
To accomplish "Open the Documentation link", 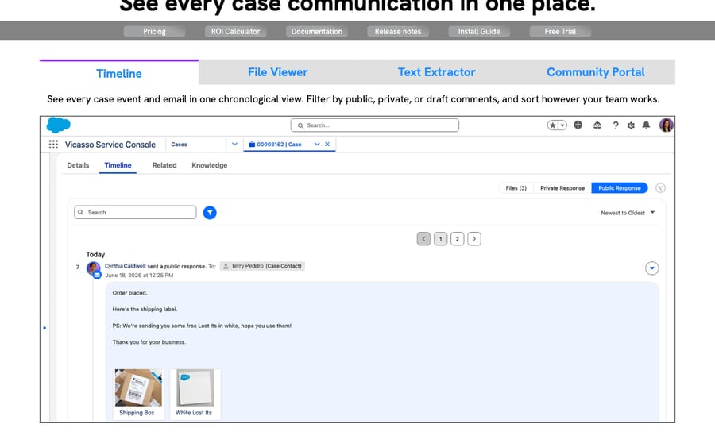I will 317,32.
